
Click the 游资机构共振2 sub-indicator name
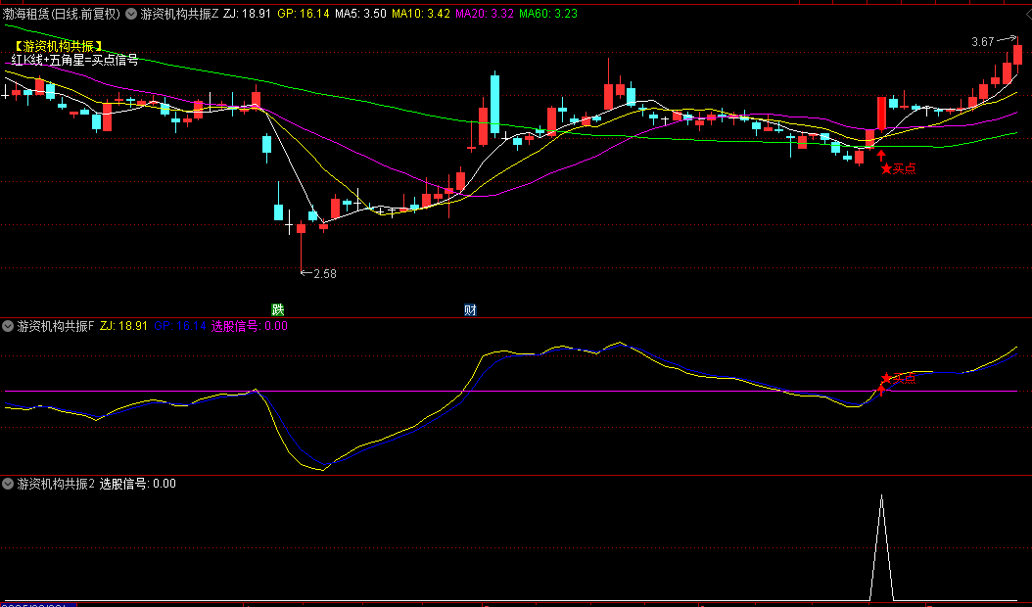tap(56, 484)
